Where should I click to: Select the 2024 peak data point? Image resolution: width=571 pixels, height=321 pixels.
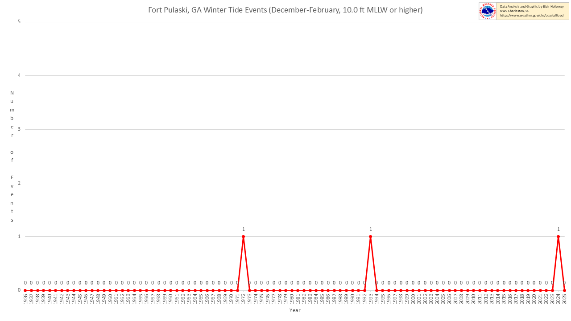tap(558, 236)
